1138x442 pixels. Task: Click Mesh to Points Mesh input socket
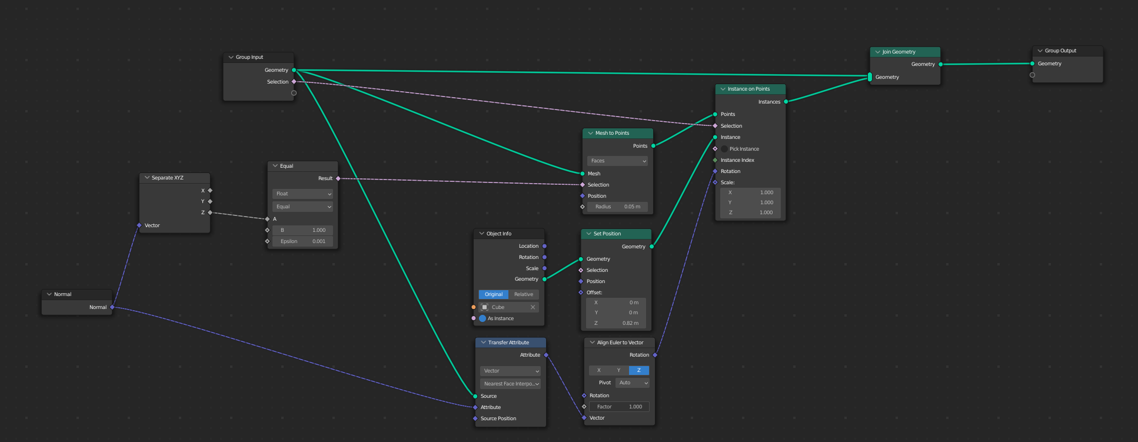[583, 174]
